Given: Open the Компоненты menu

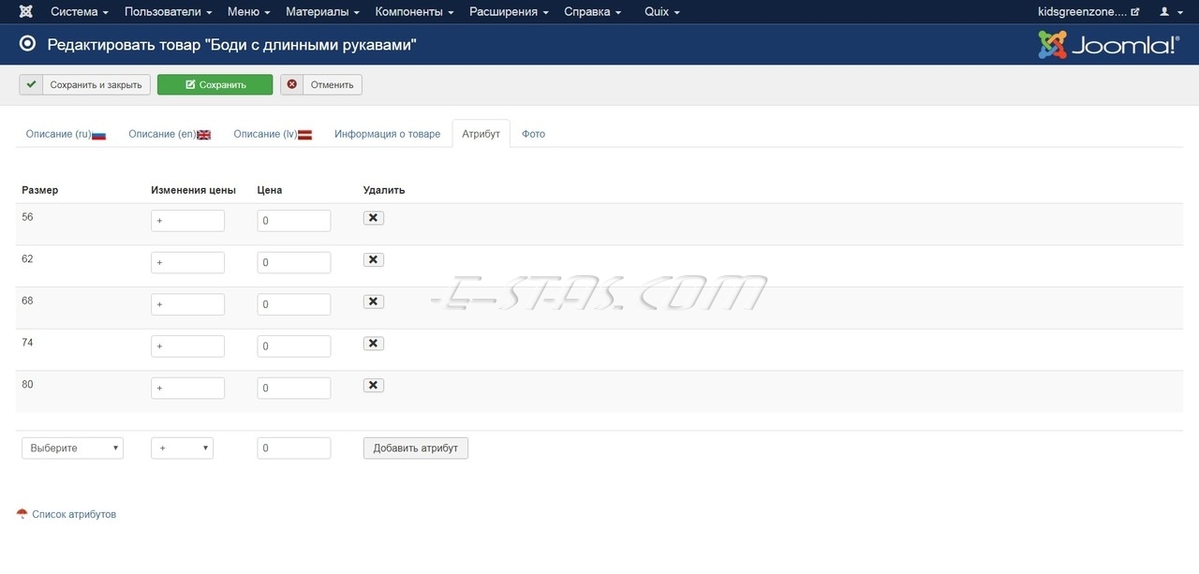Looking at the screenshot, I should click(413, 11).
